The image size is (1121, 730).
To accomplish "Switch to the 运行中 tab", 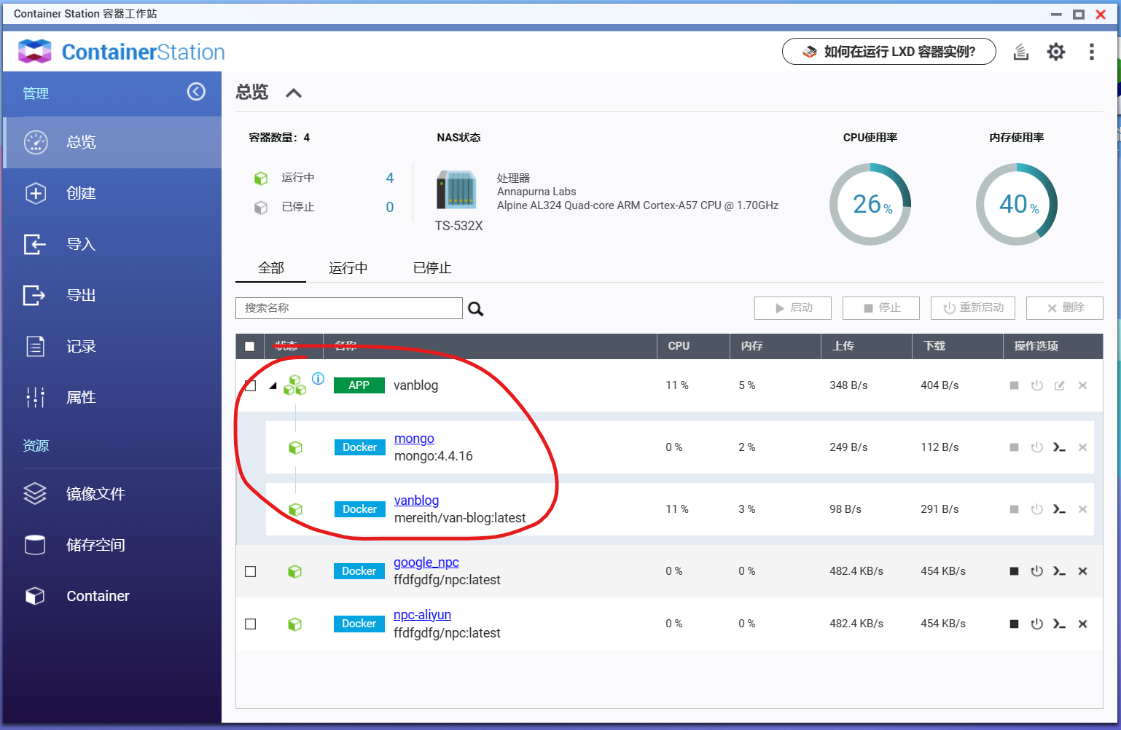I will click(x=348, y=268).
